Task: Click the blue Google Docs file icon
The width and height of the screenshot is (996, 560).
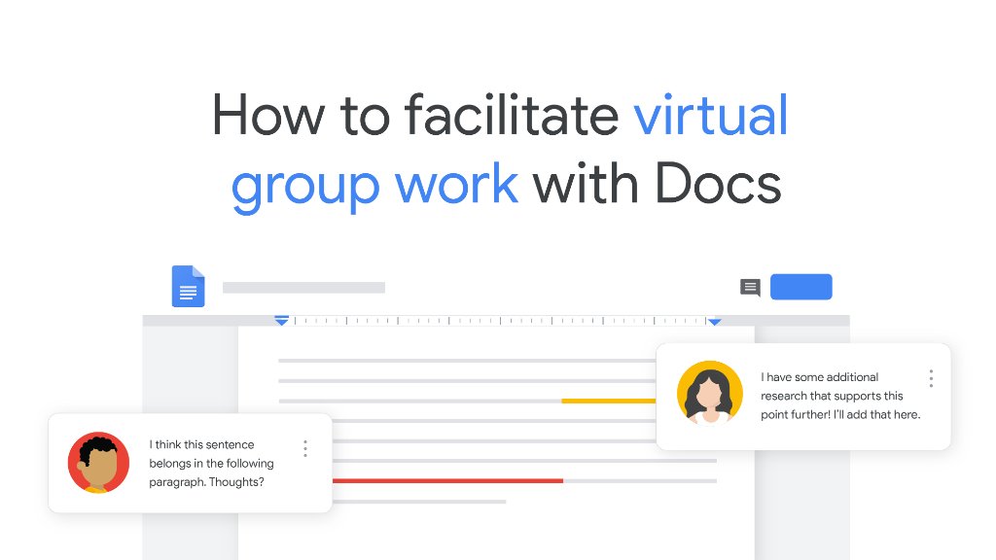Action: [x=188, y=287]
